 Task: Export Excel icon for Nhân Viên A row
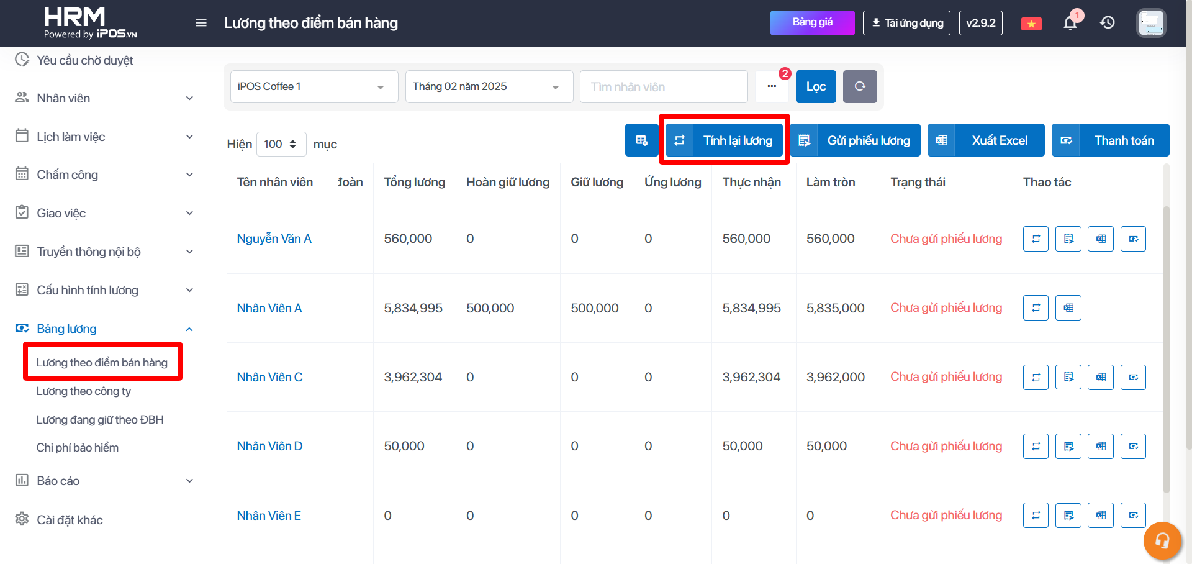click(1068, 308)
